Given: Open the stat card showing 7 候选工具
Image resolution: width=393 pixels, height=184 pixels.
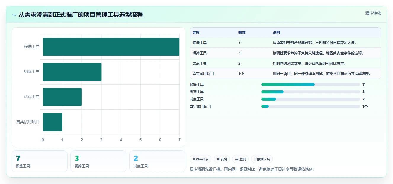Looking at the screenshot, I should 39,161.
